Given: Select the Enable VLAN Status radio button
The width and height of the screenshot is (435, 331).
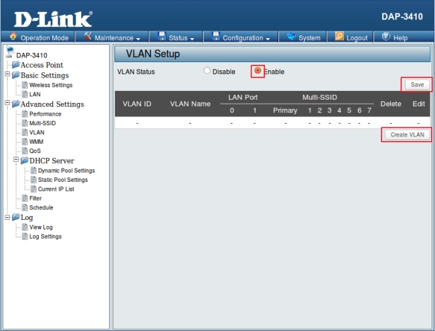Looking at the screenshot, I should tap(257, 72).
